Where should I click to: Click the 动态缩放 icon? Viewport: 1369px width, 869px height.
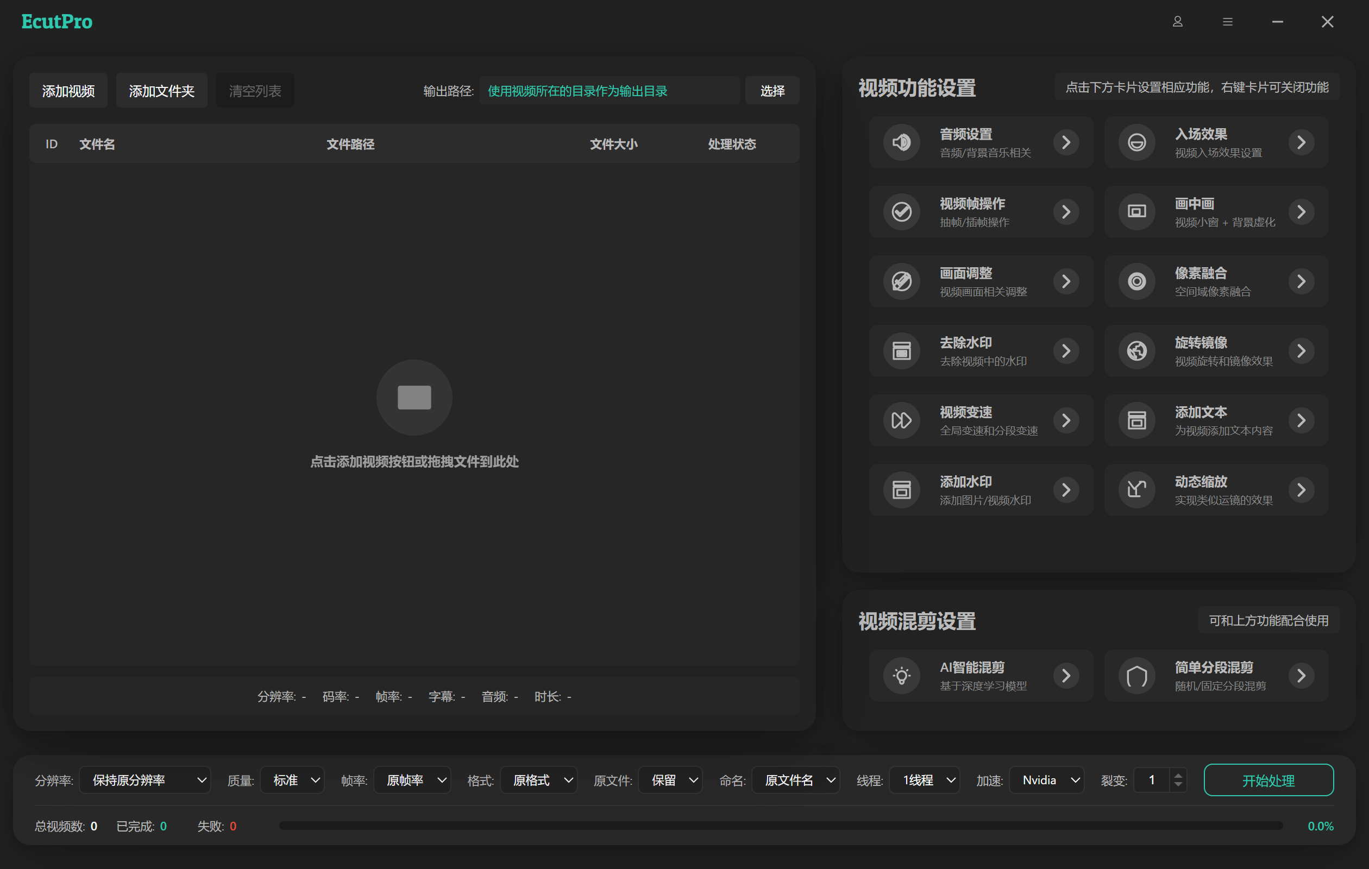point(1136,490)
